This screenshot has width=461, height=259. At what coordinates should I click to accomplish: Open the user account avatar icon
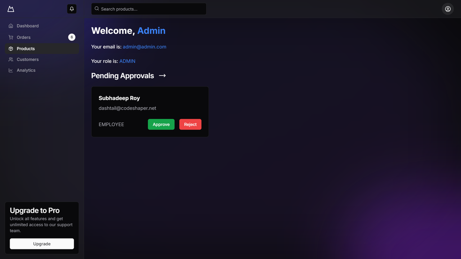(447, 9)
